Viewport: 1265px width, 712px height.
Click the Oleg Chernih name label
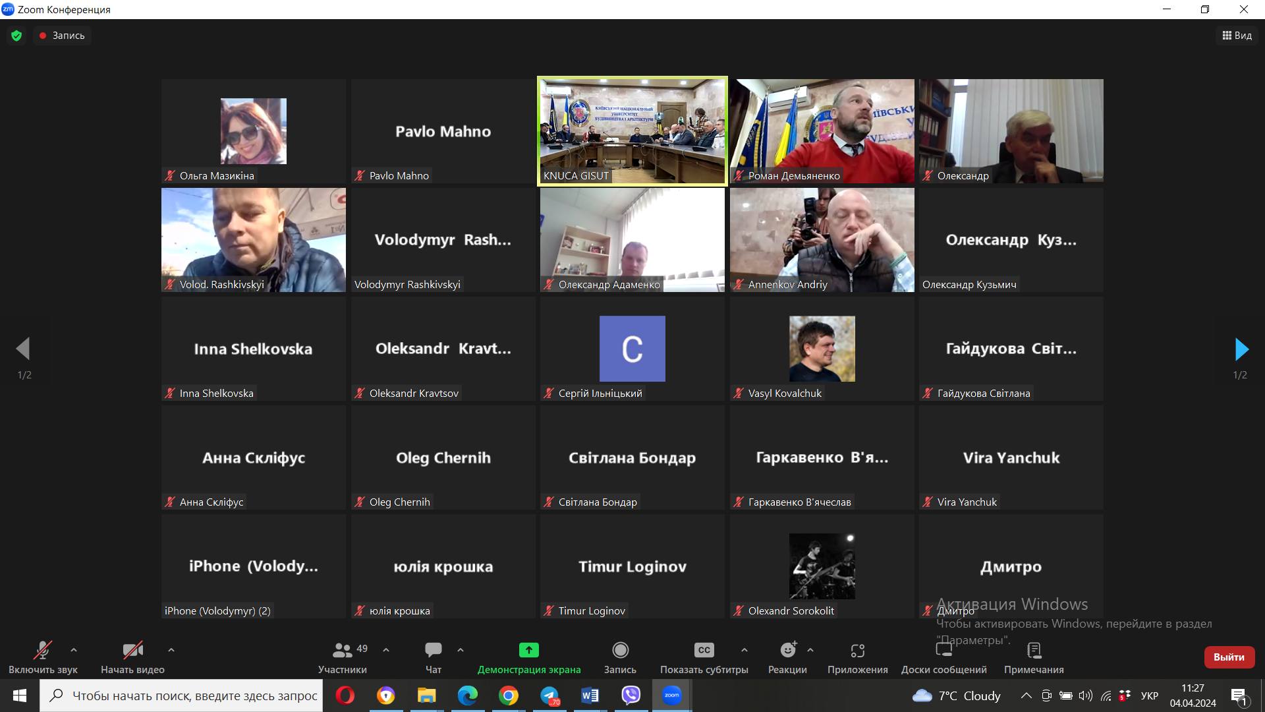[399, 502]
